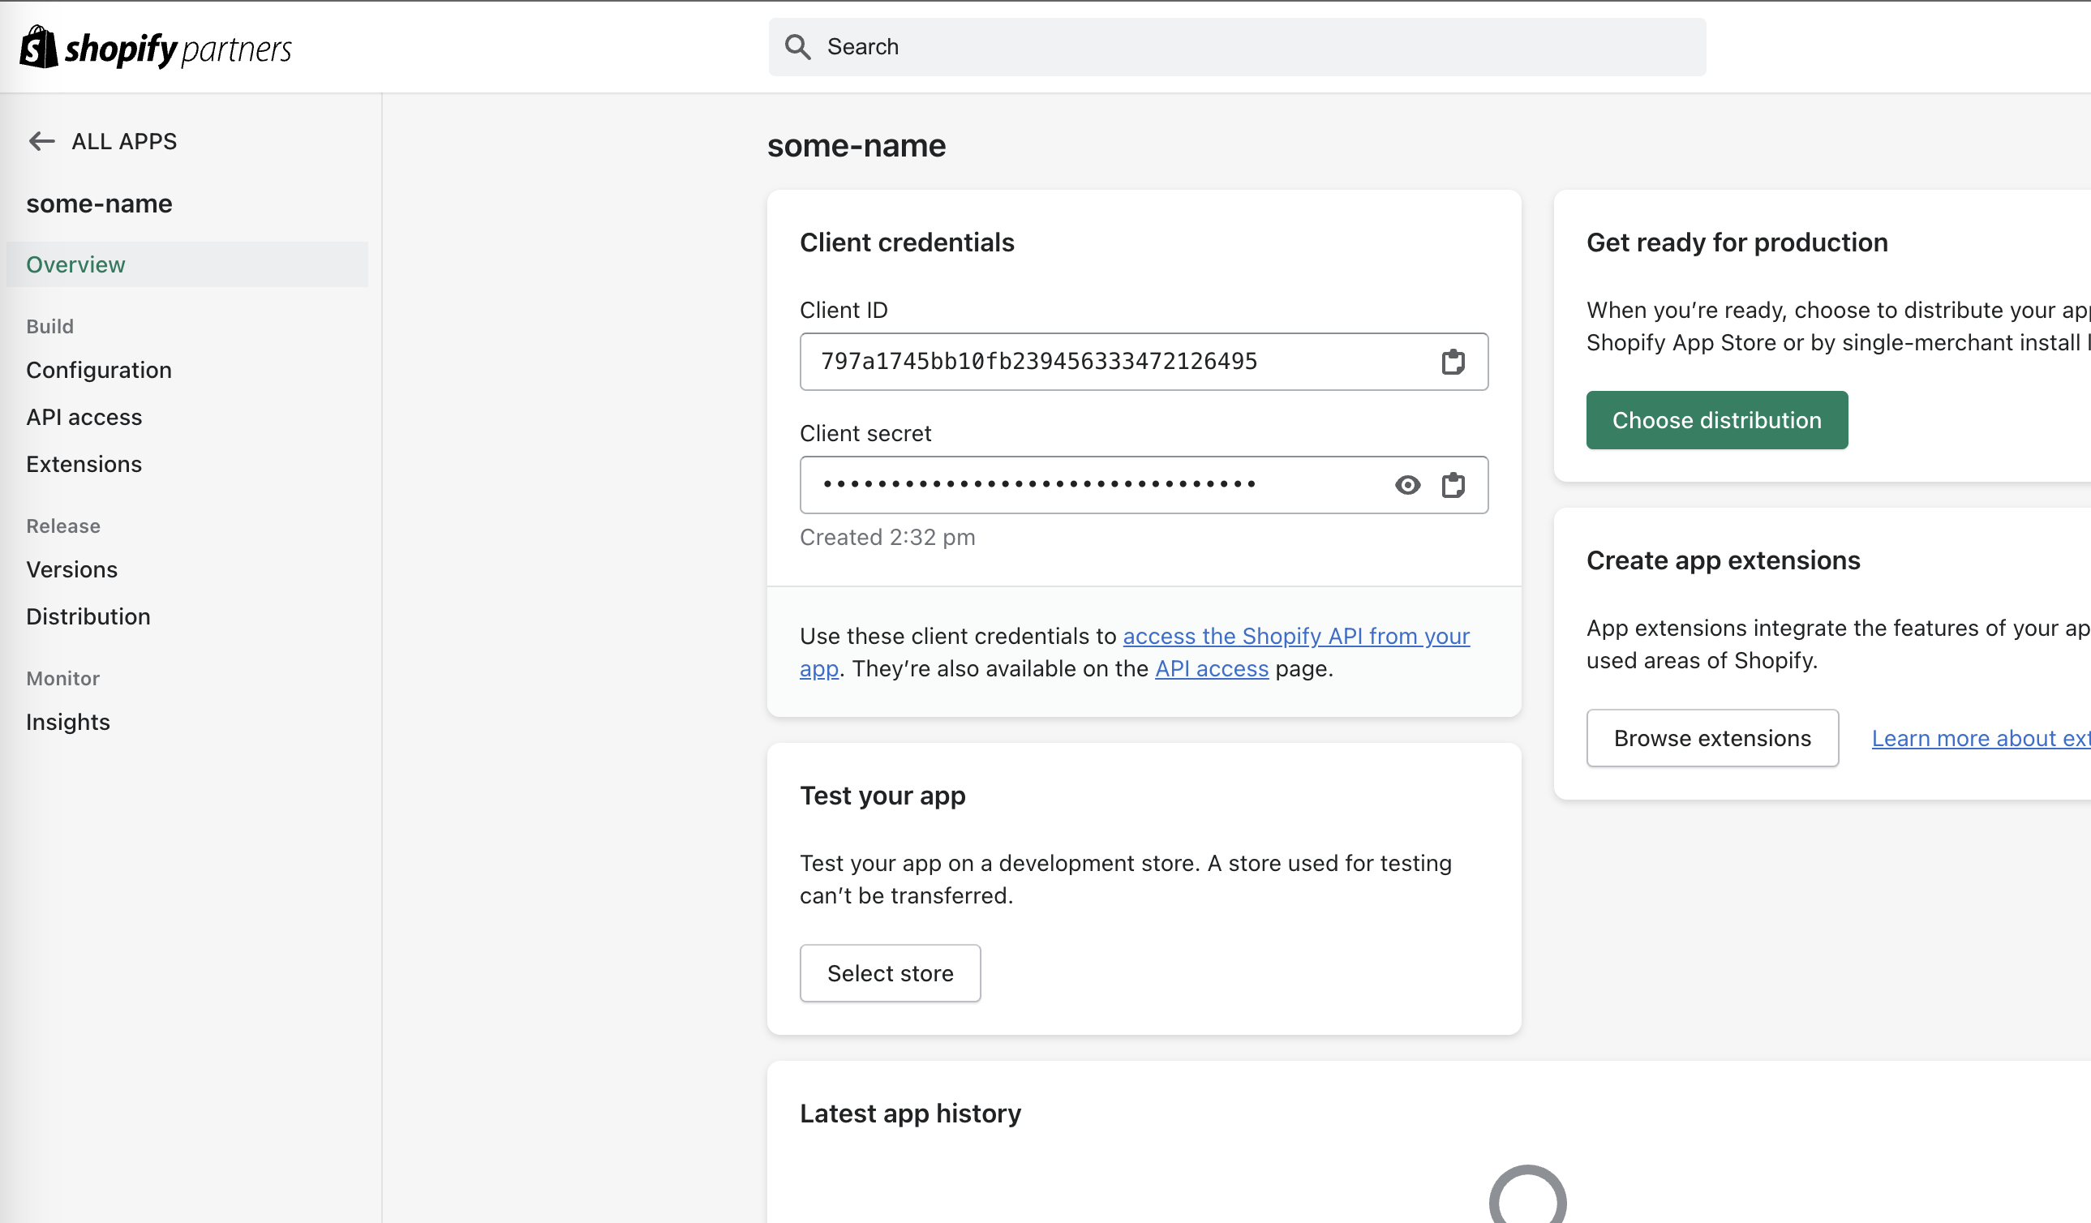Viewport: 2091px width, 1223px height.
Task: Copy the Client ID to clipboard
Action: point(1452,362)
